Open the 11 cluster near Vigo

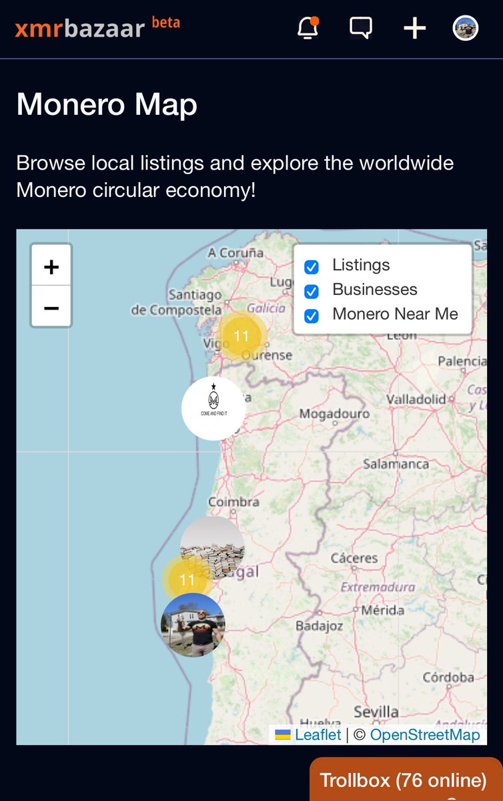click(x=241, y=336)
